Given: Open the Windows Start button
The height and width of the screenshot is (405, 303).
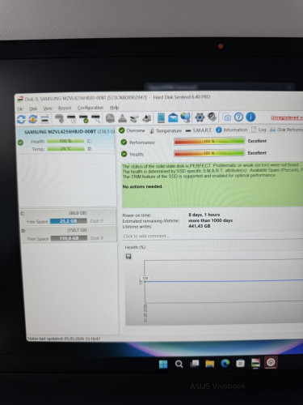Looking at the screenshot, I should tap(163, 364).
